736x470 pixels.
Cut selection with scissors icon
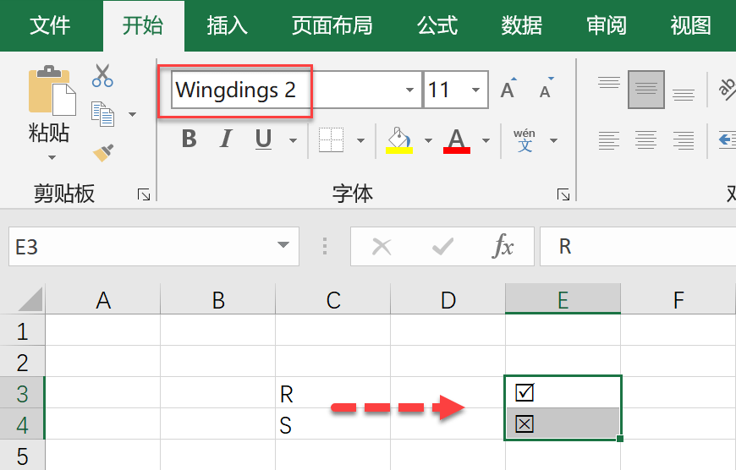(x=102, y=75)
